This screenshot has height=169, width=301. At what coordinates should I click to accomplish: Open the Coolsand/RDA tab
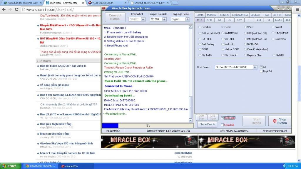tap(240, 15)
